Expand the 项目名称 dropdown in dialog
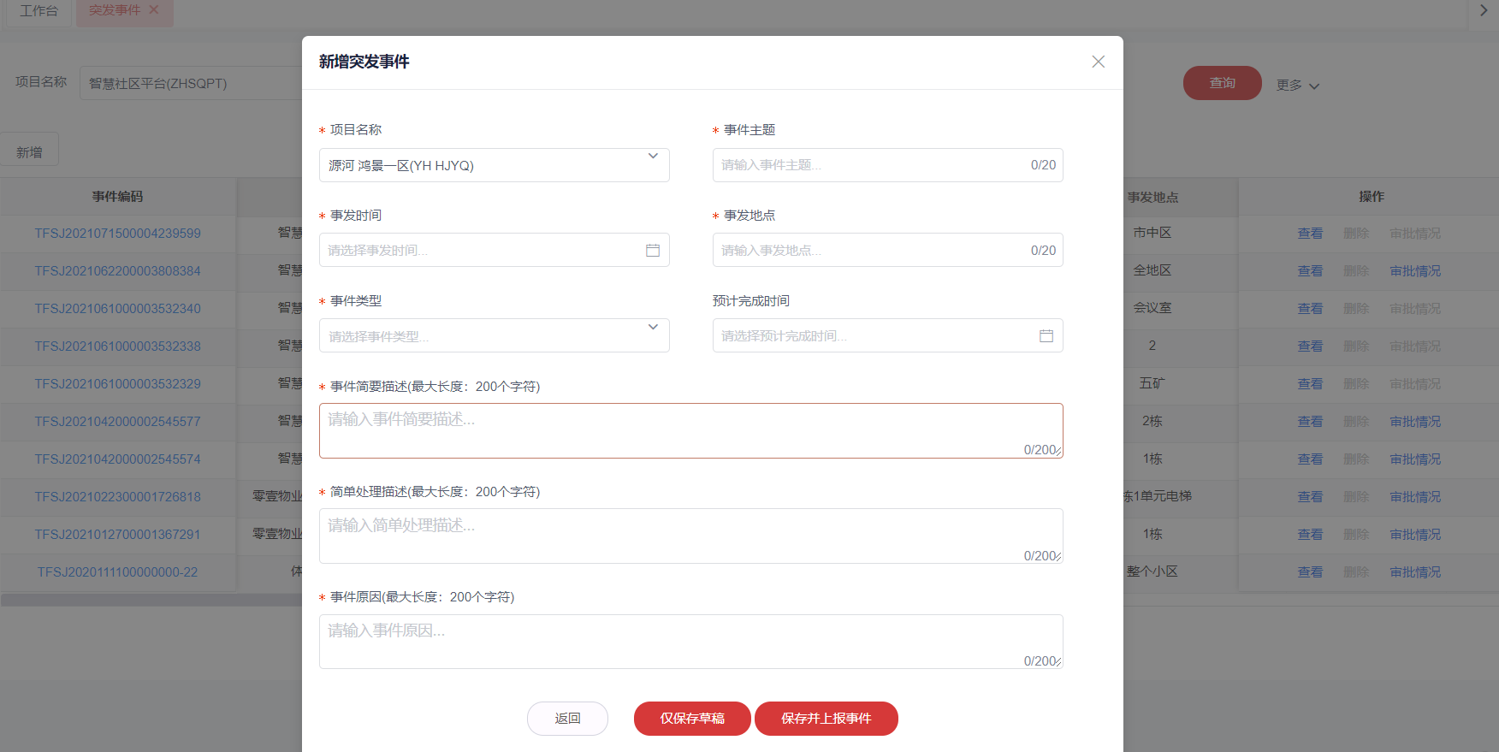The width and height of the screenshot is (1499, 752). 653,157
